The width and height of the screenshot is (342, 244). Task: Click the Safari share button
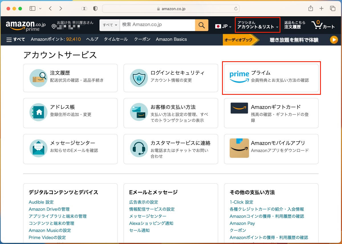click(x=311, y=8)
